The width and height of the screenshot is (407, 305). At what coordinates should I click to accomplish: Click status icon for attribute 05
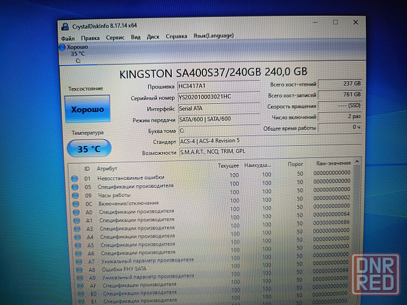tap(75, 187)
